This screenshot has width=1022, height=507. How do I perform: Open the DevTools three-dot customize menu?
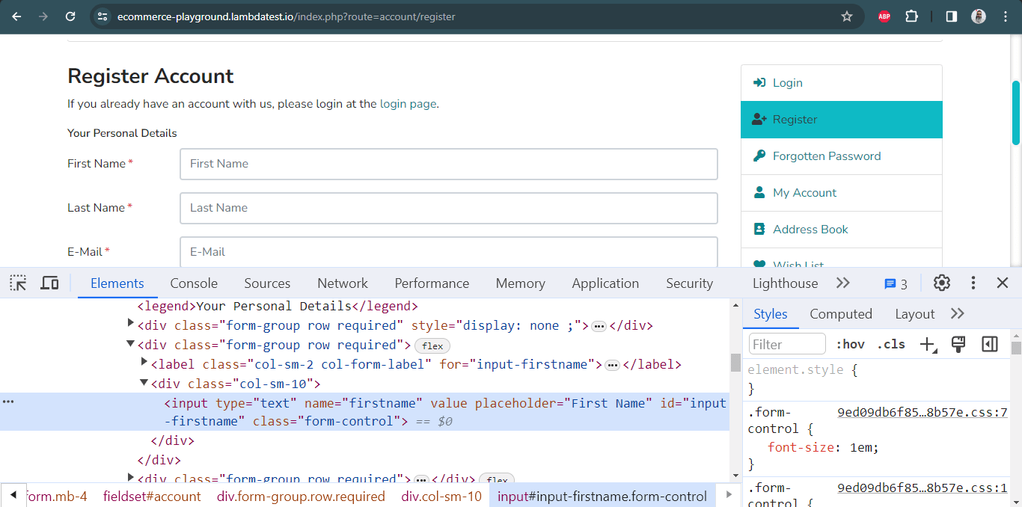tap(973, 283)
